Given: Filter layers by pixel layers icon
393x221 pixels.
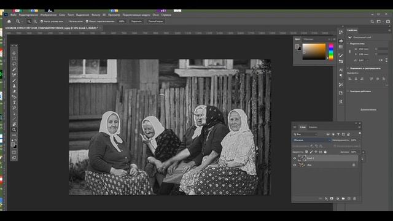Looking at the screenshot, I should [x=328, y=134].
